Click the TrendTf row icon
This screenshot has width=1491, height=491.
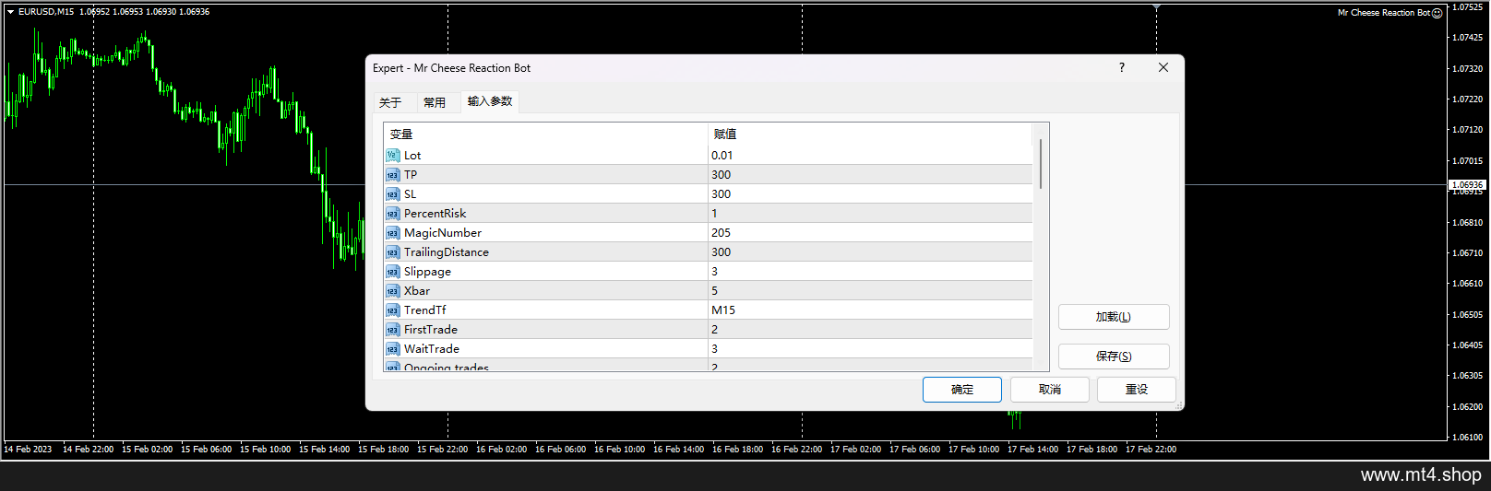392,310
